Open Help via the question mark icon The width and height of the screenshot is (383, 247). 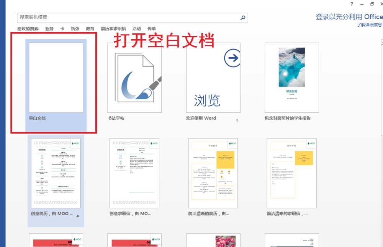[x=352, y=4]
